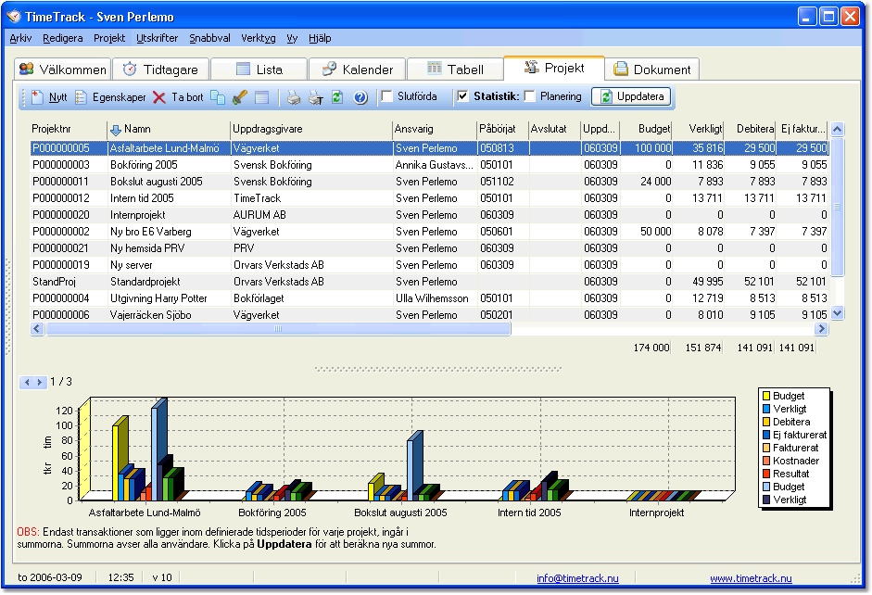872x595 pixels.
Task: Click the Debitera column header
Action: tap(750, 129)
